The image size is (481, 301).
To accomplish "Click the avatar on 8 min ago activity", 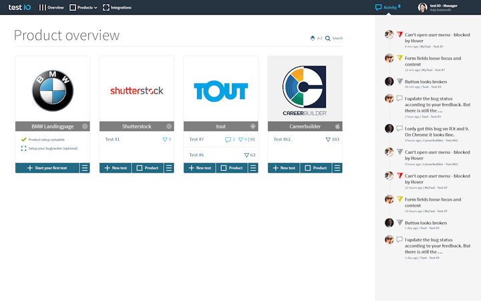I will pos(389,34).
